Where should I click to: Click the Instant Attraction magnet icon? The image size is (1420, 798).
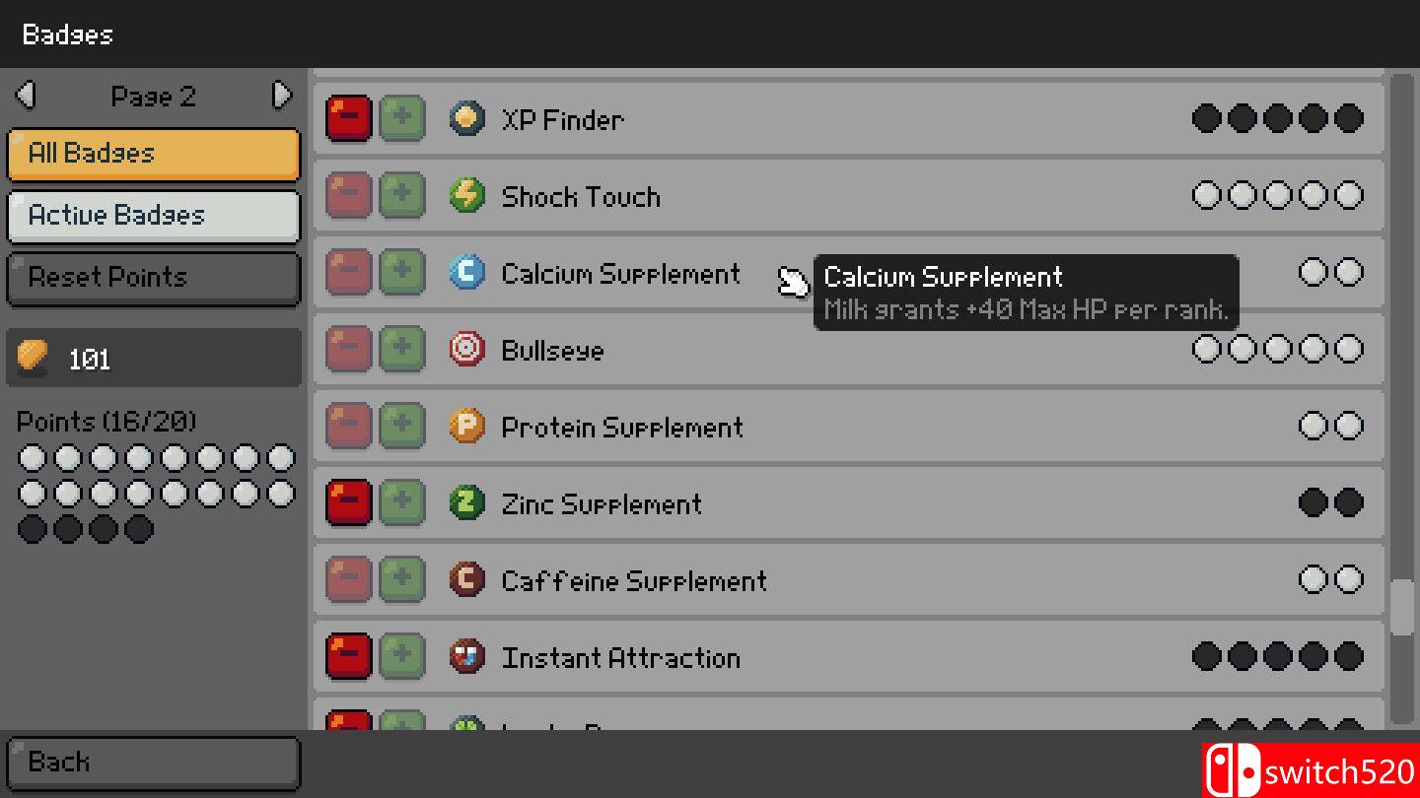(466, 657)
